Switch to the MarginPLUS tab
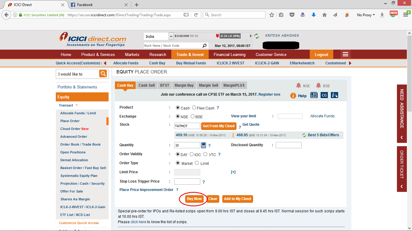412x231 pixels. [234, 85]
